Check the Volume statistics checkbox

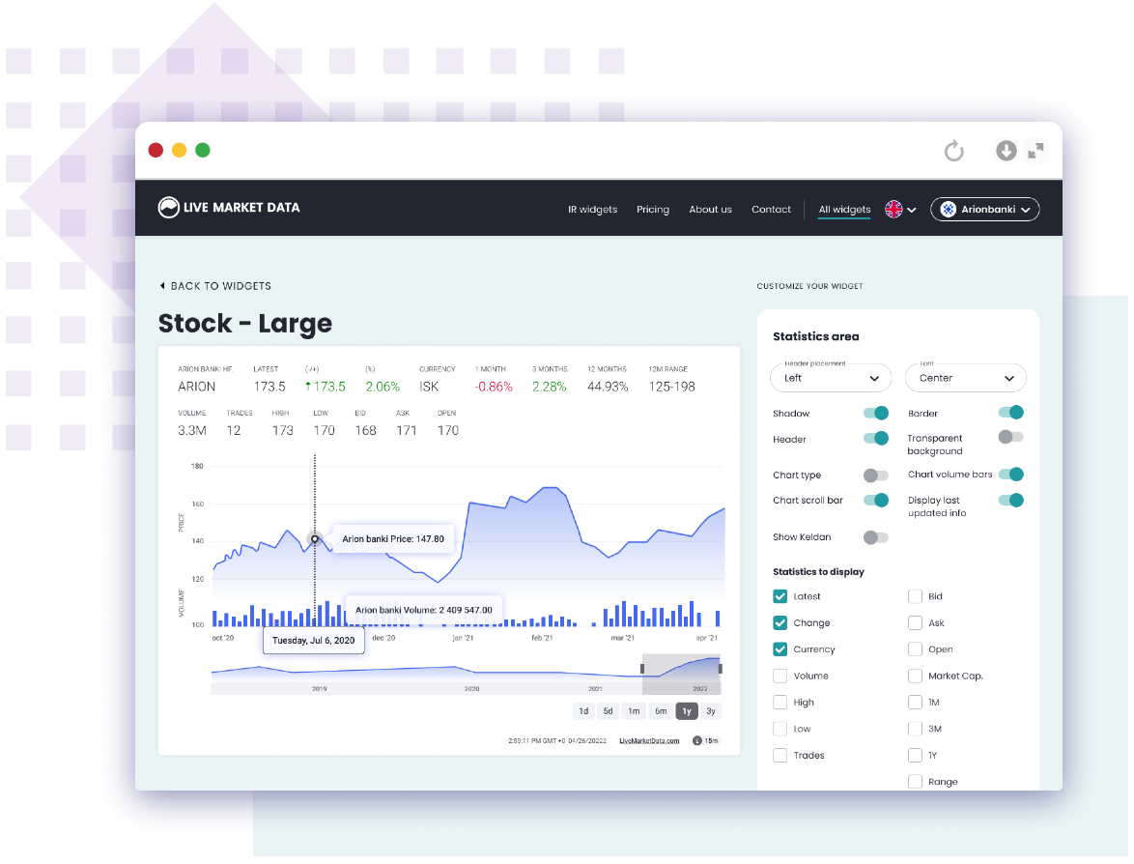[780, 676]
